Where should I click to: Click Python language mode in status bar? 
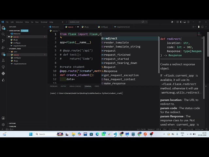174,129
